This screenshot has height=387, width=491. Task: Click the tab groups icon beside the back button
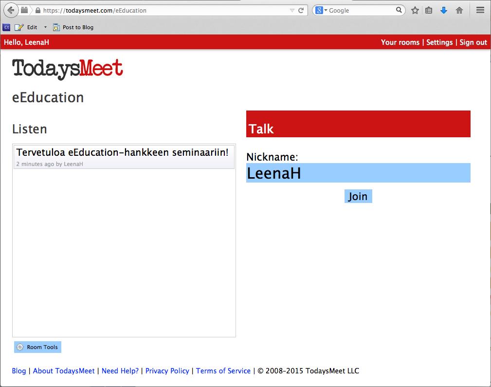[24, 10]
